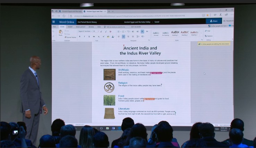Switch to the first Ancient Egypt browser tab
The height and width of the screenshot is (148, 256).
pyautogui.click(x=70, y=11)
